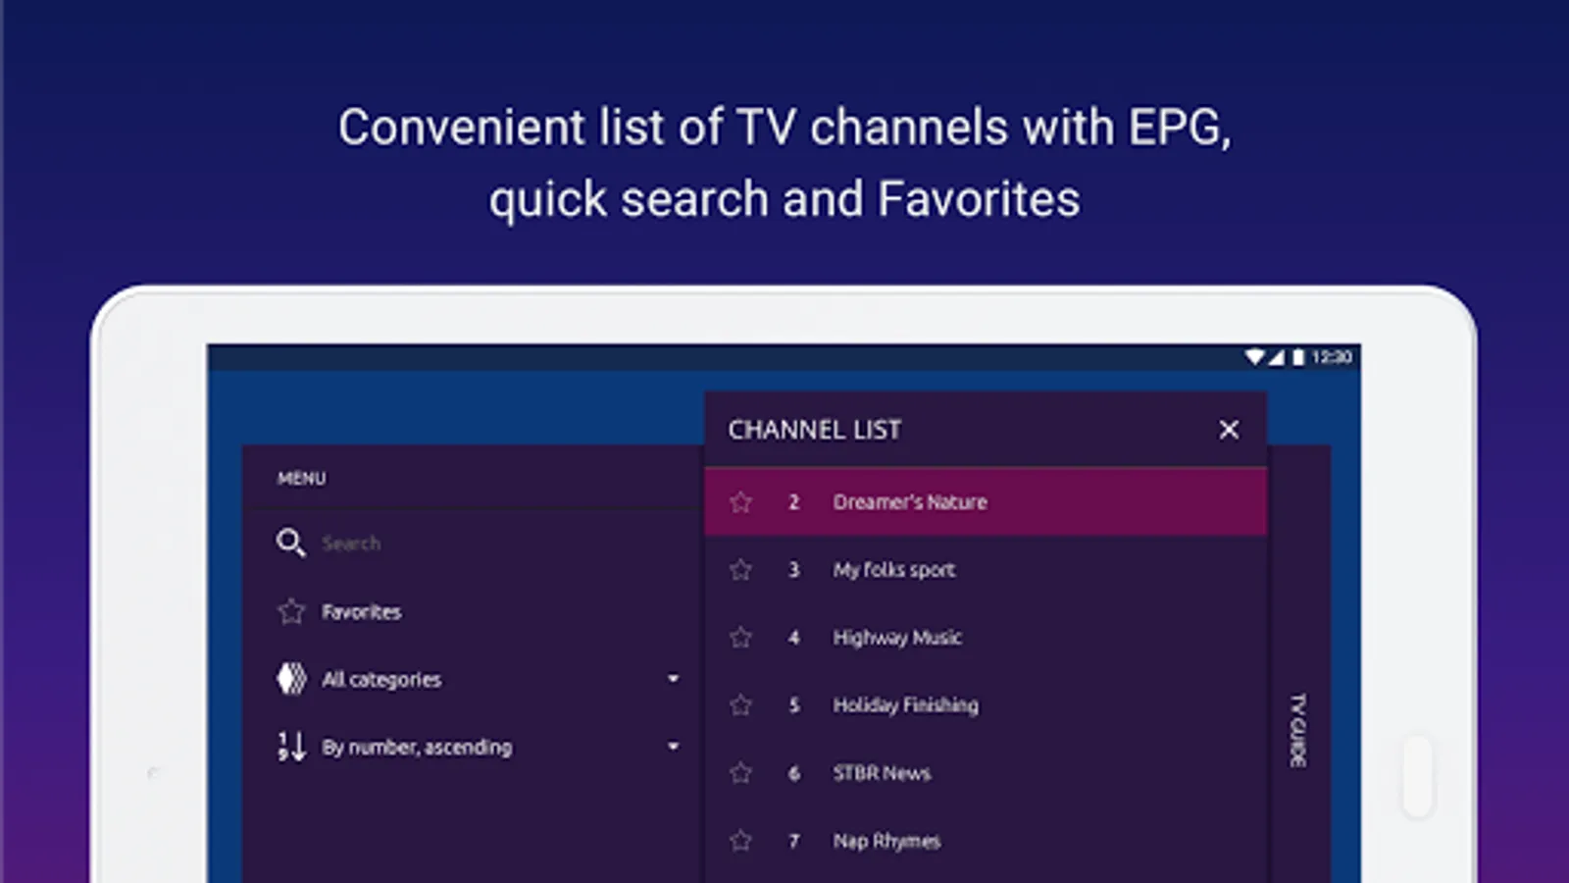This screenshot has height=883, width=1569.
Task: Click the sort order icon
Action: coord(291,747)
